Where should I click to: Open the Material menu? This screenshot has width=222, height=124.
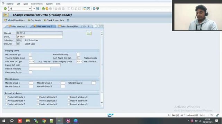tap(10, 4)
